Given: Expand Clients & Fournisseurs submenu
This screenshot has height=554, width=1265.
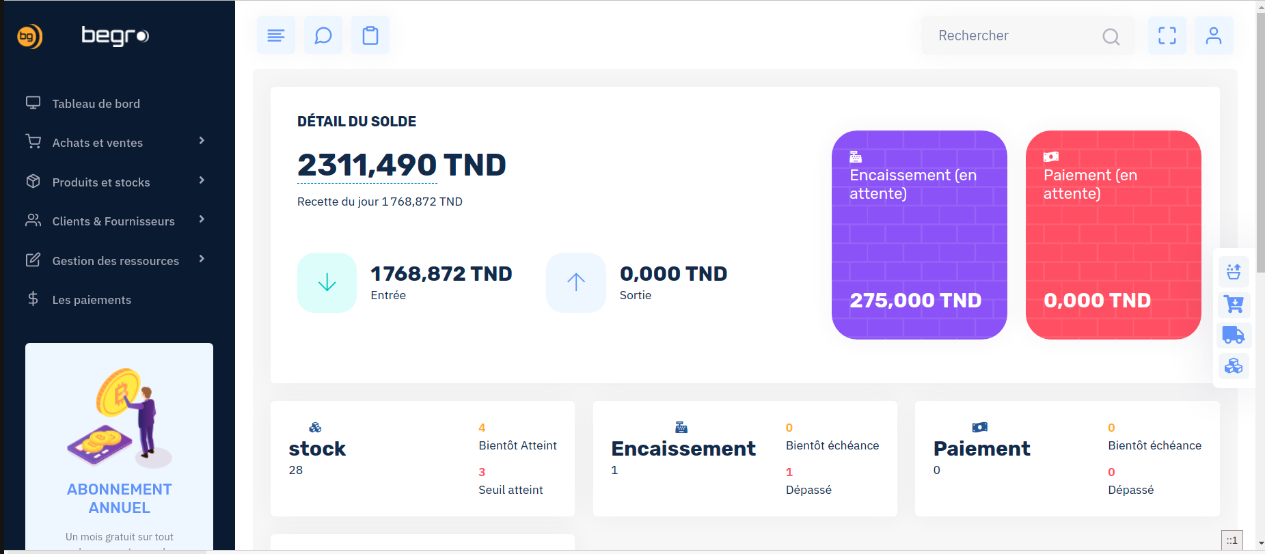Looking at the screenshot, I should [115, 221].
